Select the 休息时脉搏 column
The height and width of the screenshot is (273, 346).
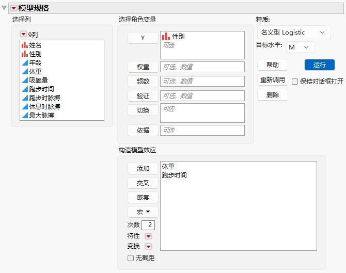pos(62,106)
